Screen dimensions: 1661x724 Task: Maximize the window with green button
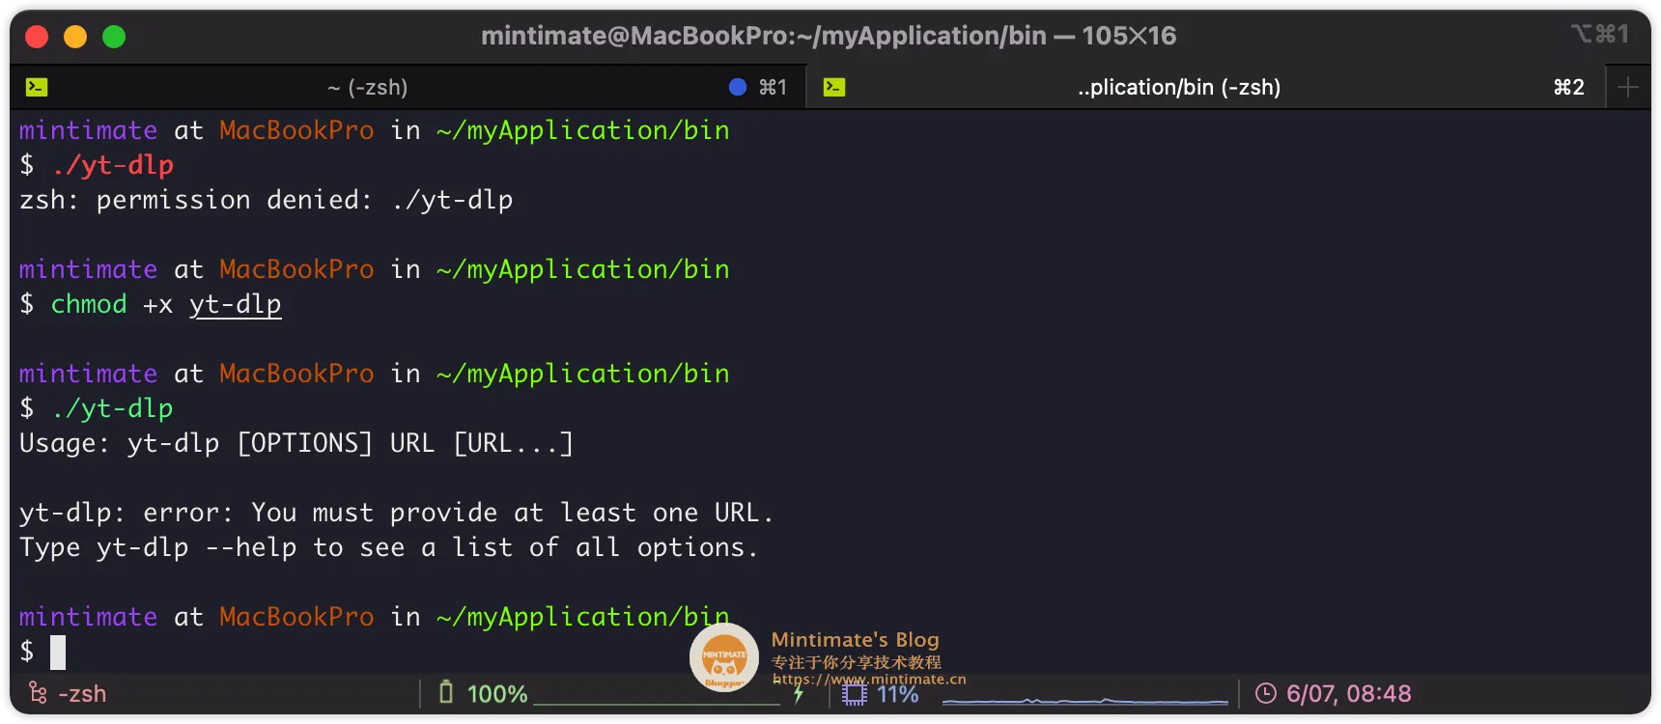click(x=114, y=37)
